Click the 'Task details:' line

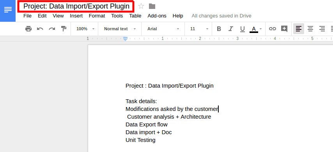click(141, 101)
